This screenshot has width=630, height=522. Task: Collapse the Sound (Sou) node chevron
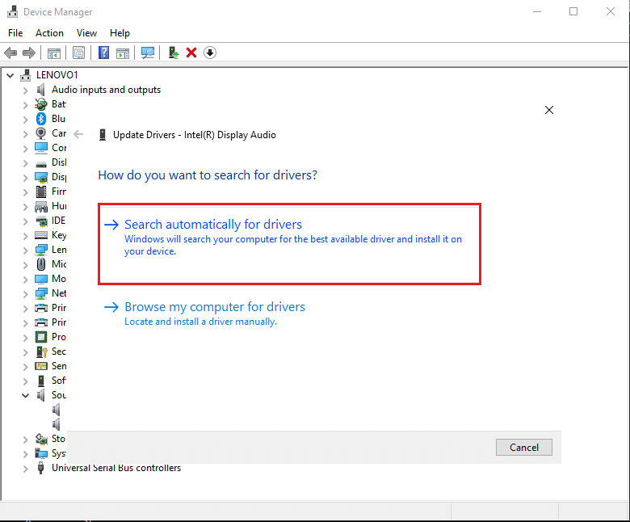click(25, 395)
